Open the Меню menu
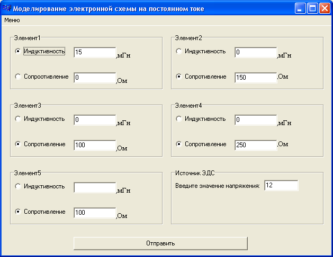Screen dimensions: 333x257 click(x=12, y=20)
